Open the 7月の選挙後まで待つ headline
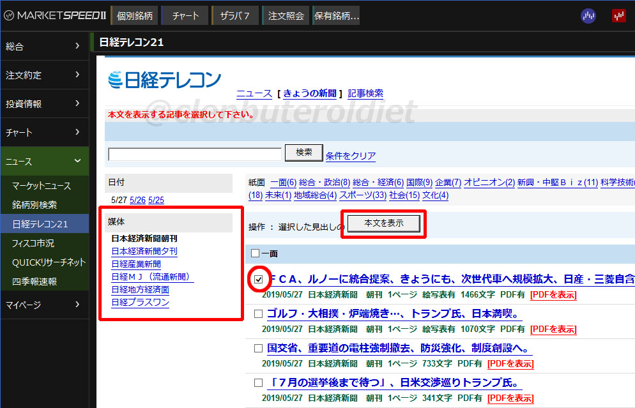 click(x=394, y=382)
